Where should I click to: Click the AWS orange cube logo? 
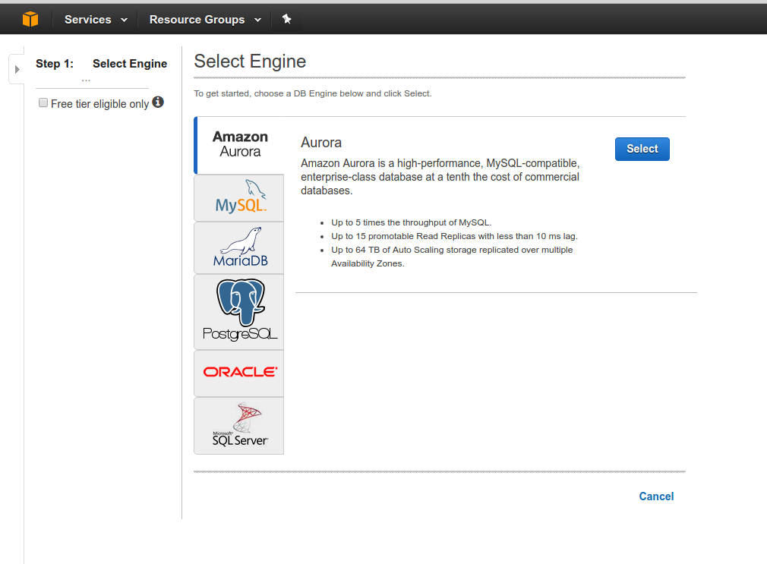coord(30,19)
